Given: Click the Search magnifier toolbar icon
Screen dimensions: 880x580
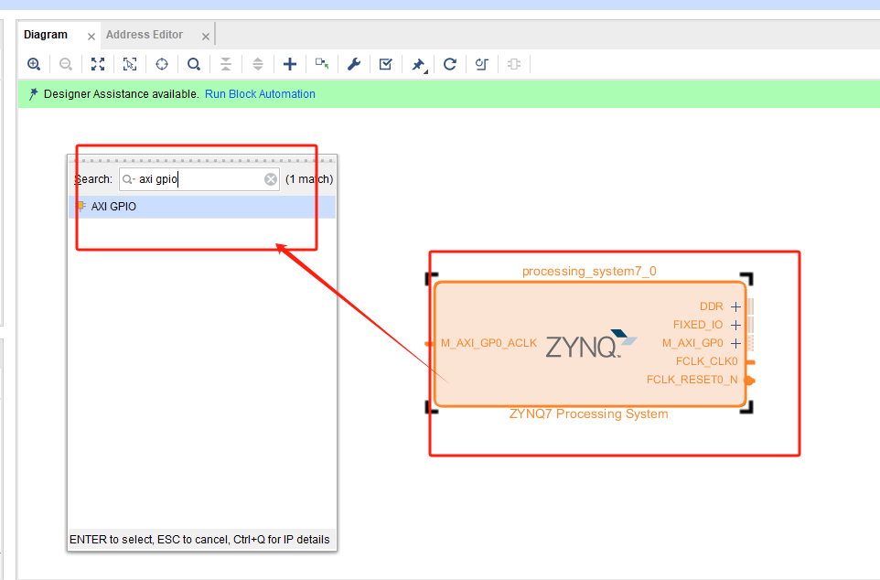Looking at the screenshot, I should click(x=194, y=64).
